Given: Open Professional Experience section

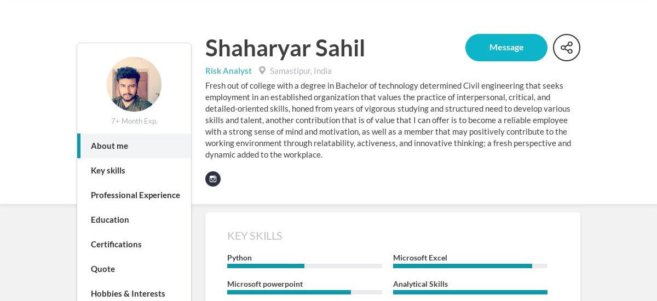Looking at the screenshot, I should click(x=134, y=195).
